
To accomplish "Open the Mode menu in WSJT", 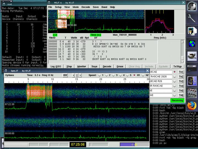I will (x=76, y=7).
